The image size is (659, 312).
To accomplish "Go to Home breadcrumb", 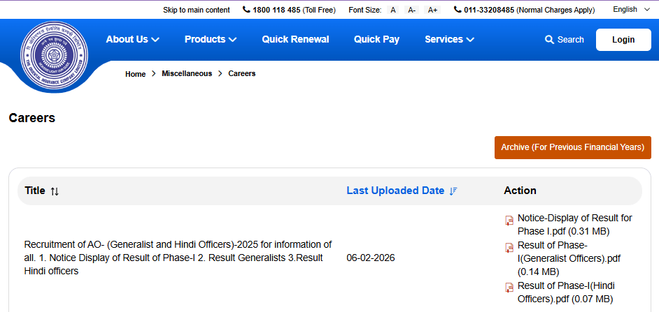I will click(135, 74).
